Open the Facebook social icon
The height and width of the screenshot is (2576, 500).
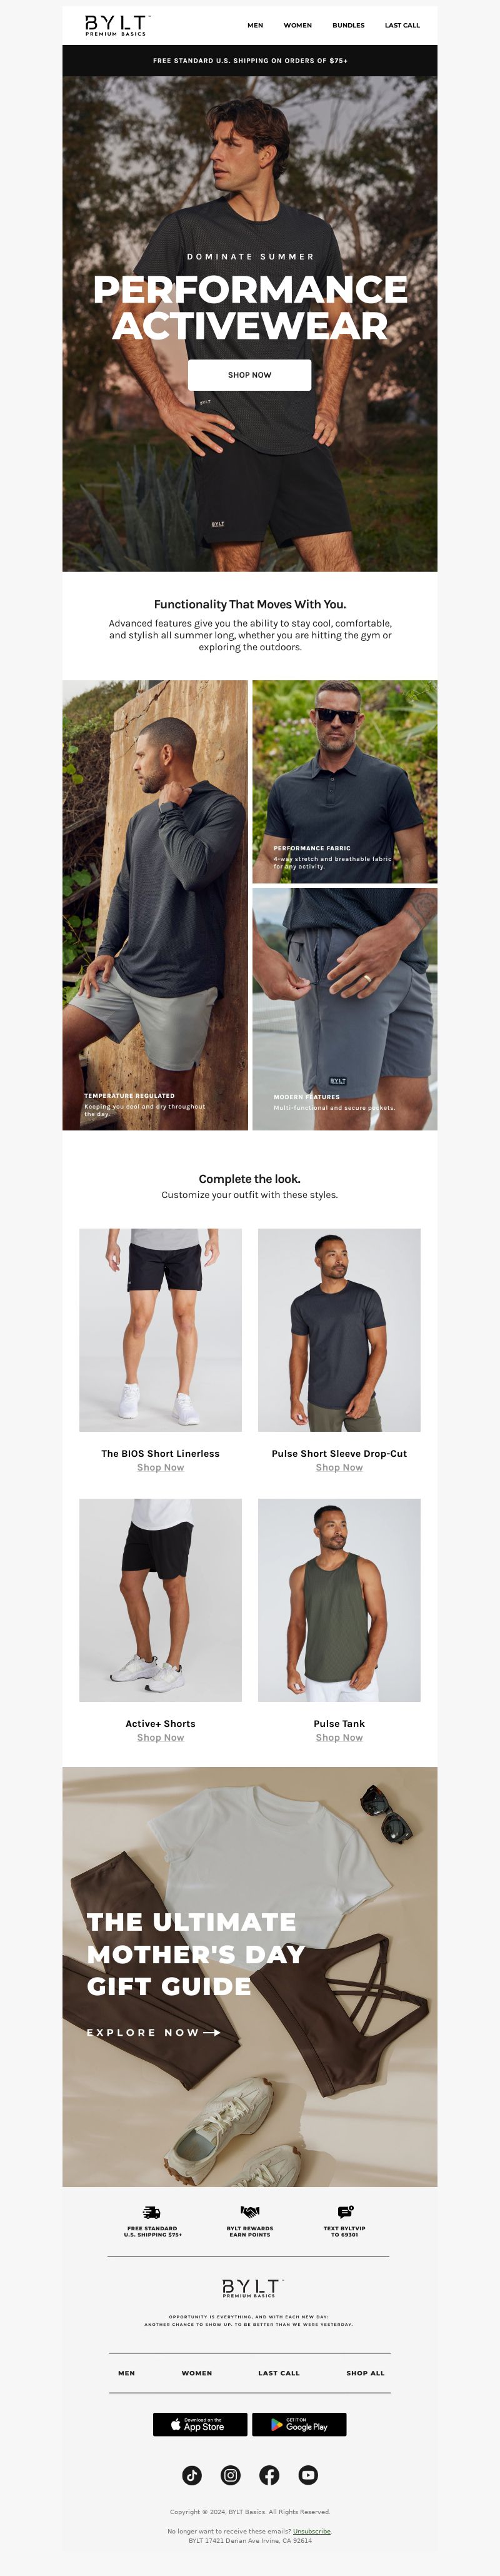[x=270, y=2475]
